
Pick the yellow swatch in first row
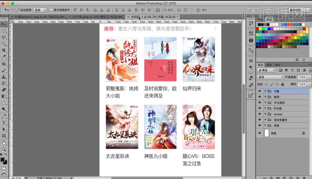pos(260,29)
